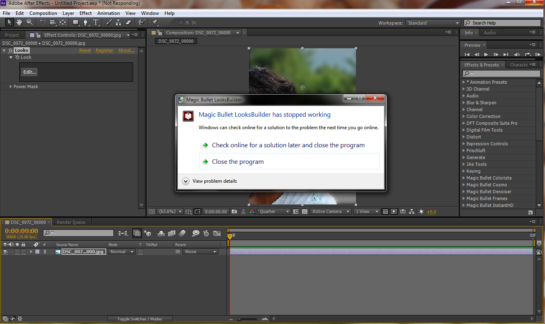
Task: Click the Draft 3D cube icon
Action: coord(148,233)
